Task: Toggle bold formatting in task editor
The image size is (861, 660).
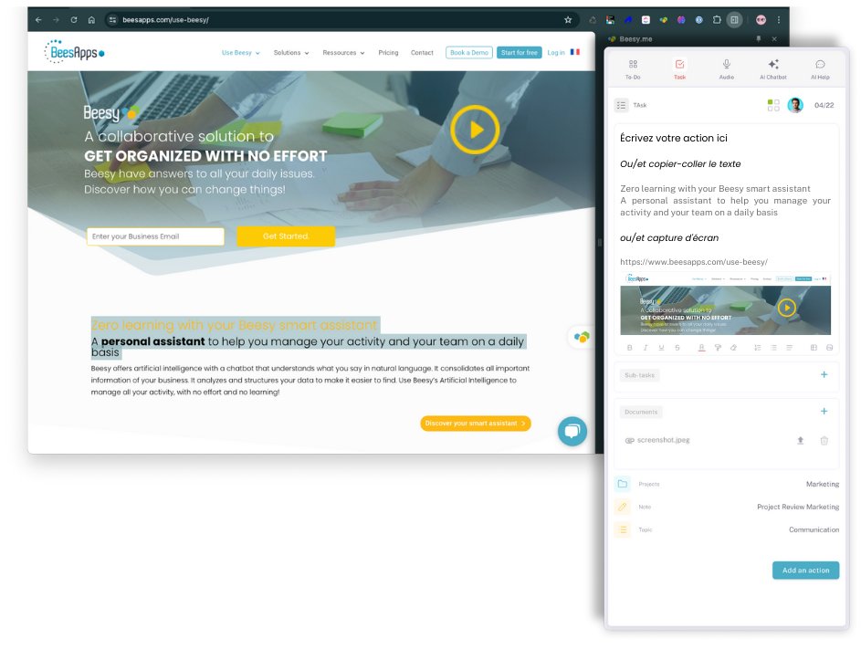Action: tap(629, 348)
